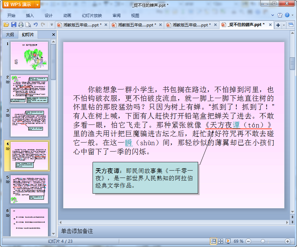Open the 插入 ribbon tab
Image resolution: width=297 pixels, height=247 pixels.
pos(30,16)
